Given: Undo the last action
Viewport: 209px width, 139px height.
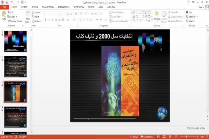Looking at the screenshot, I should (x=12, y=2).
